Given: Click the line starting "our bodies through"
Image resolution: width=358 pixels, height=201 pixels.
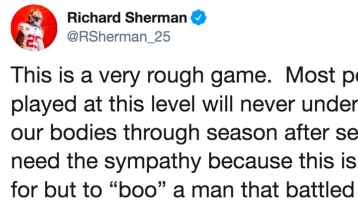Looking at the screenshot, I should point(184,133).
